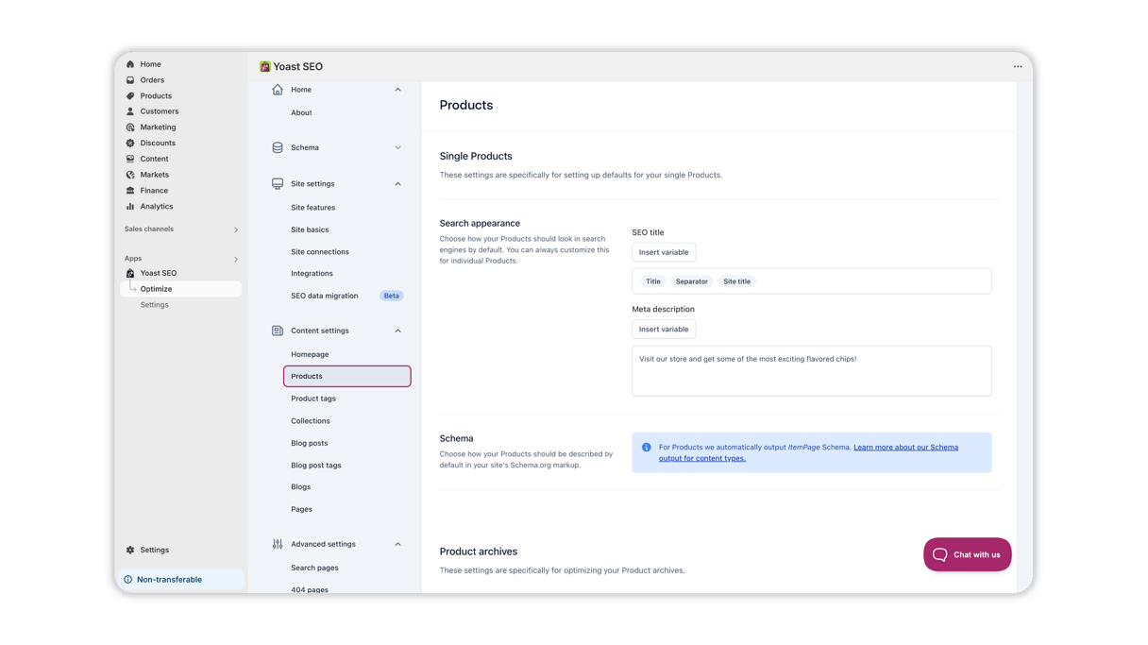This screenshot has height=645, width=1148.
Task: Open Site features settings
Action: click(x=312, y=208)
